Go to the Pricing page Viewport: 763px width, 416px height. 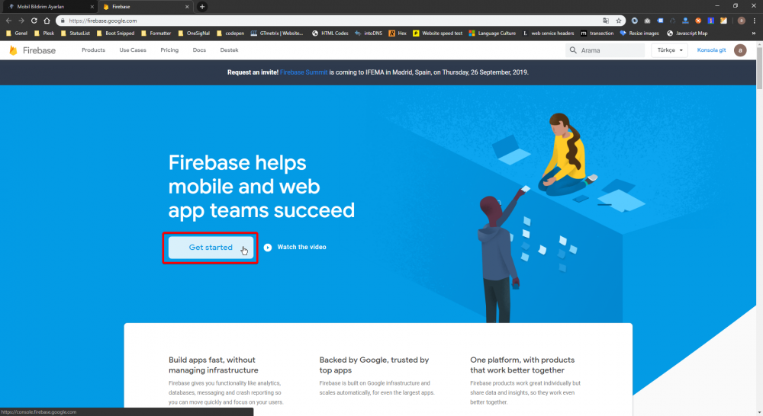coord(169,50)
